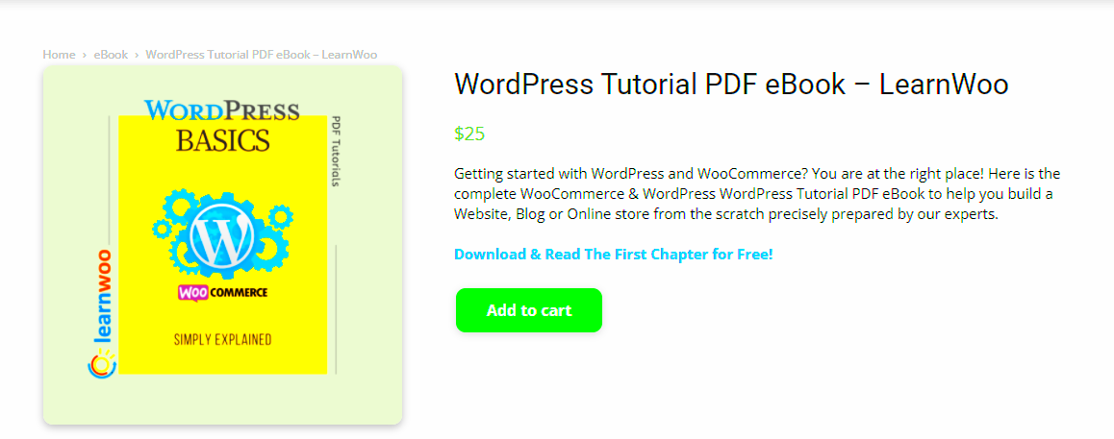
Task: Open Download & Read The First Chapter link
Action: pyautogui.click(x=613, y=254)
